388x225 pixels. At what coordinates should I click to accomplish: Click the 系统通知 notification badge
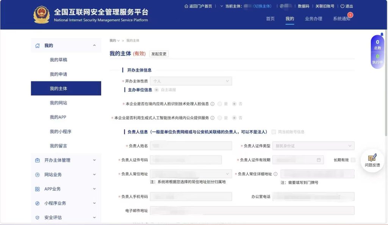[x=350, y=15]
